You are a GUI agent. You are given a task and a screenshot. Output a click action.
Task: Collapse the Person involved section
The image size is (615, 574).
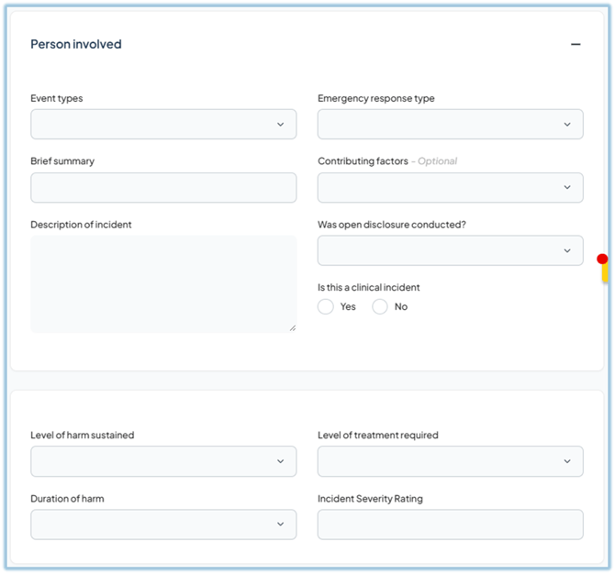[x=576, y=44]
